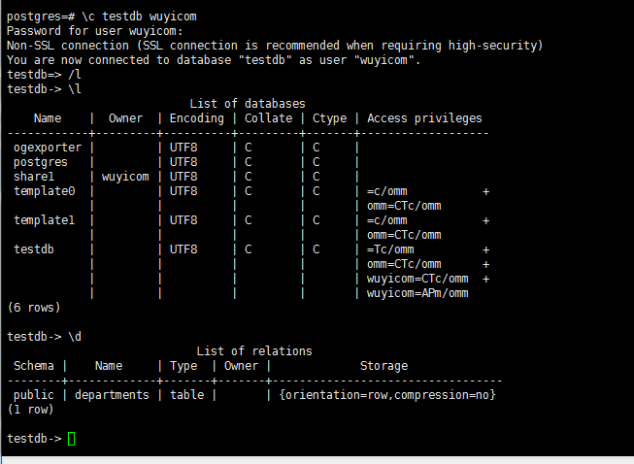Click the departments table name
The height and width of the screenshot is (464, 634).
[x=112, y=395]
